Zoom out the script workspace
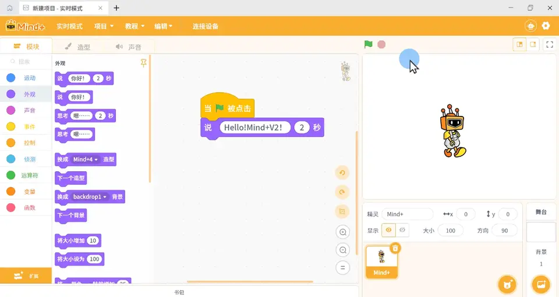The image size is (559, 297). [342, 250]
